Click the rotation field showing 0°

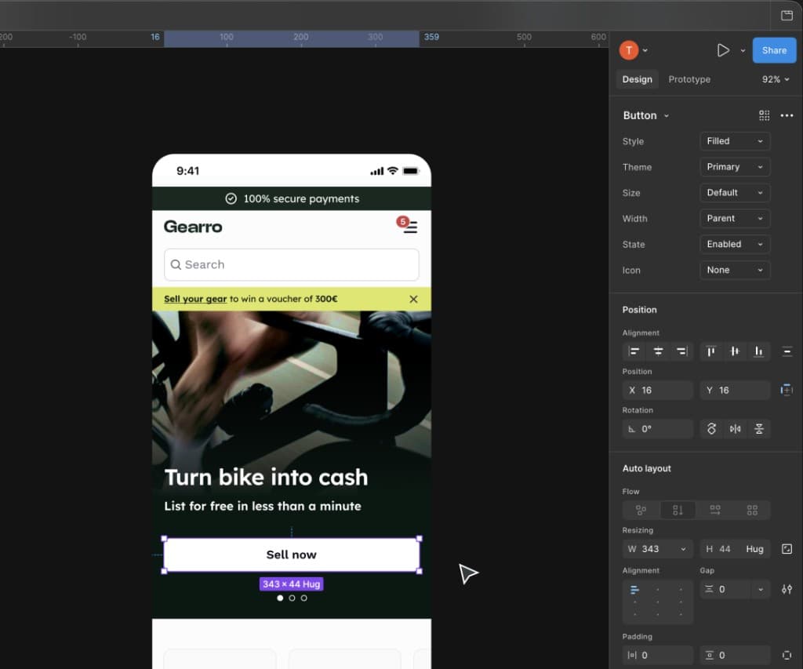[x=658, y=429]
